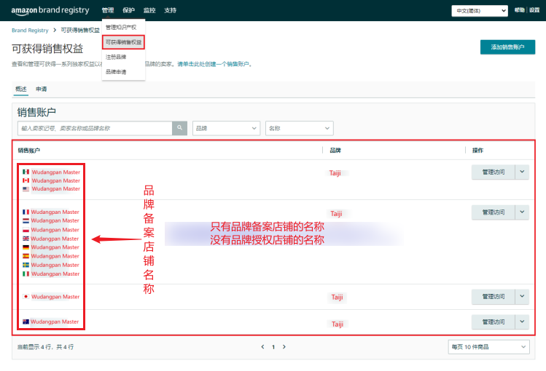This screenshot has height=371, width=546.
Task: Open the 中文(简体) language selector
Action: [479, 11]
